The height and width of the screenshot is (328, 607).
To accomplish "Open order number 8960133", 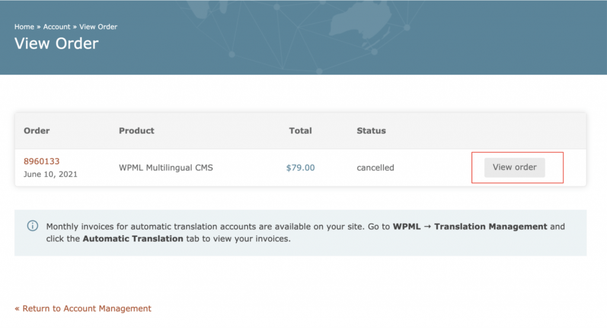I will 41,161.
